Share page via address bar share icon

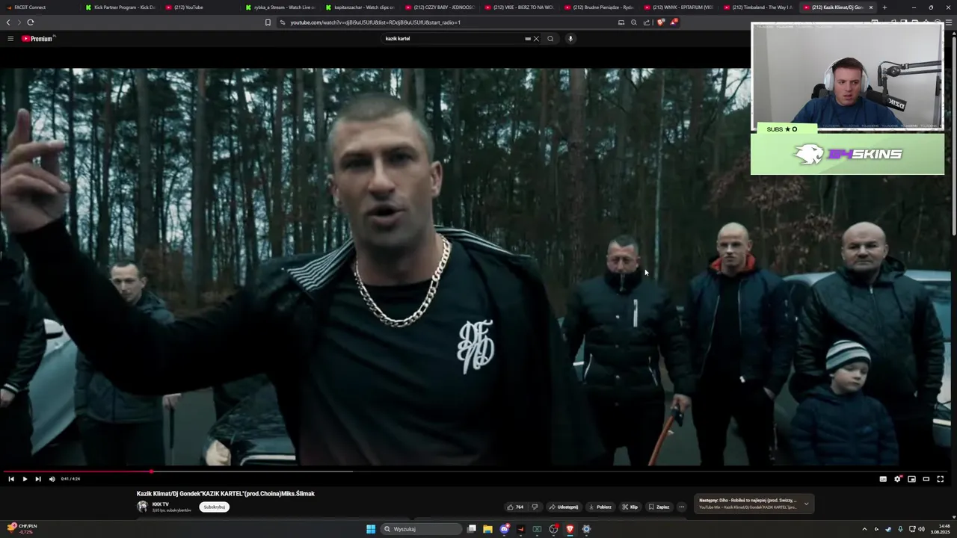(647, 22)
